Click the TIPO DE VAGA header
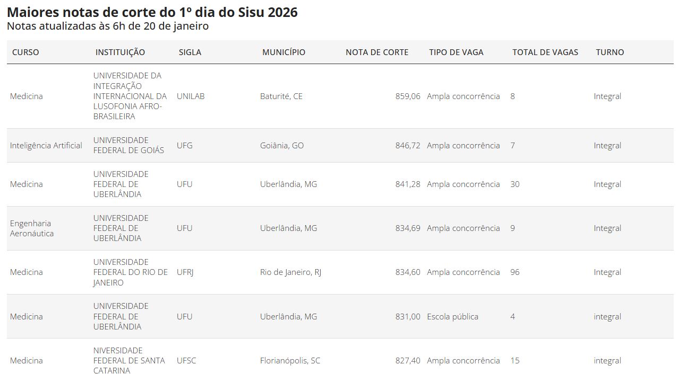 tap(456, 52)
